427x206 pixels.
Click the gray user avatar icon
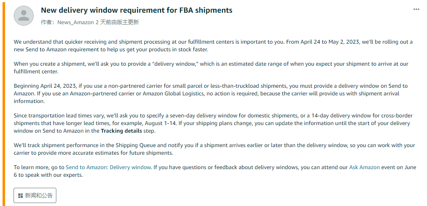pyautogui.click(x=24, y=16)
